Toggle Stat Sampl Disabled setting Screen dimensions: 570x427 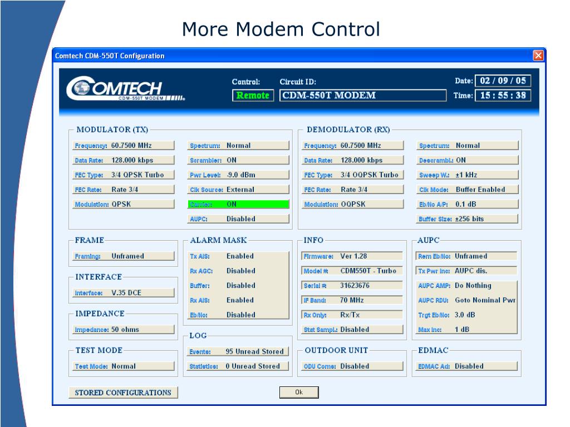[x=352, y=330]
